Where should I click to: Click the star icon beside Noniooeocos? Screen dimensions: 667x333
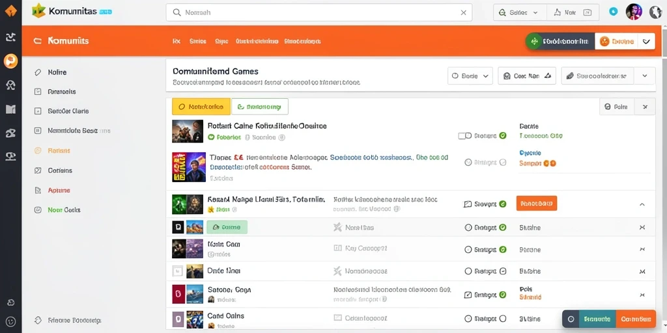click(337, 271)
